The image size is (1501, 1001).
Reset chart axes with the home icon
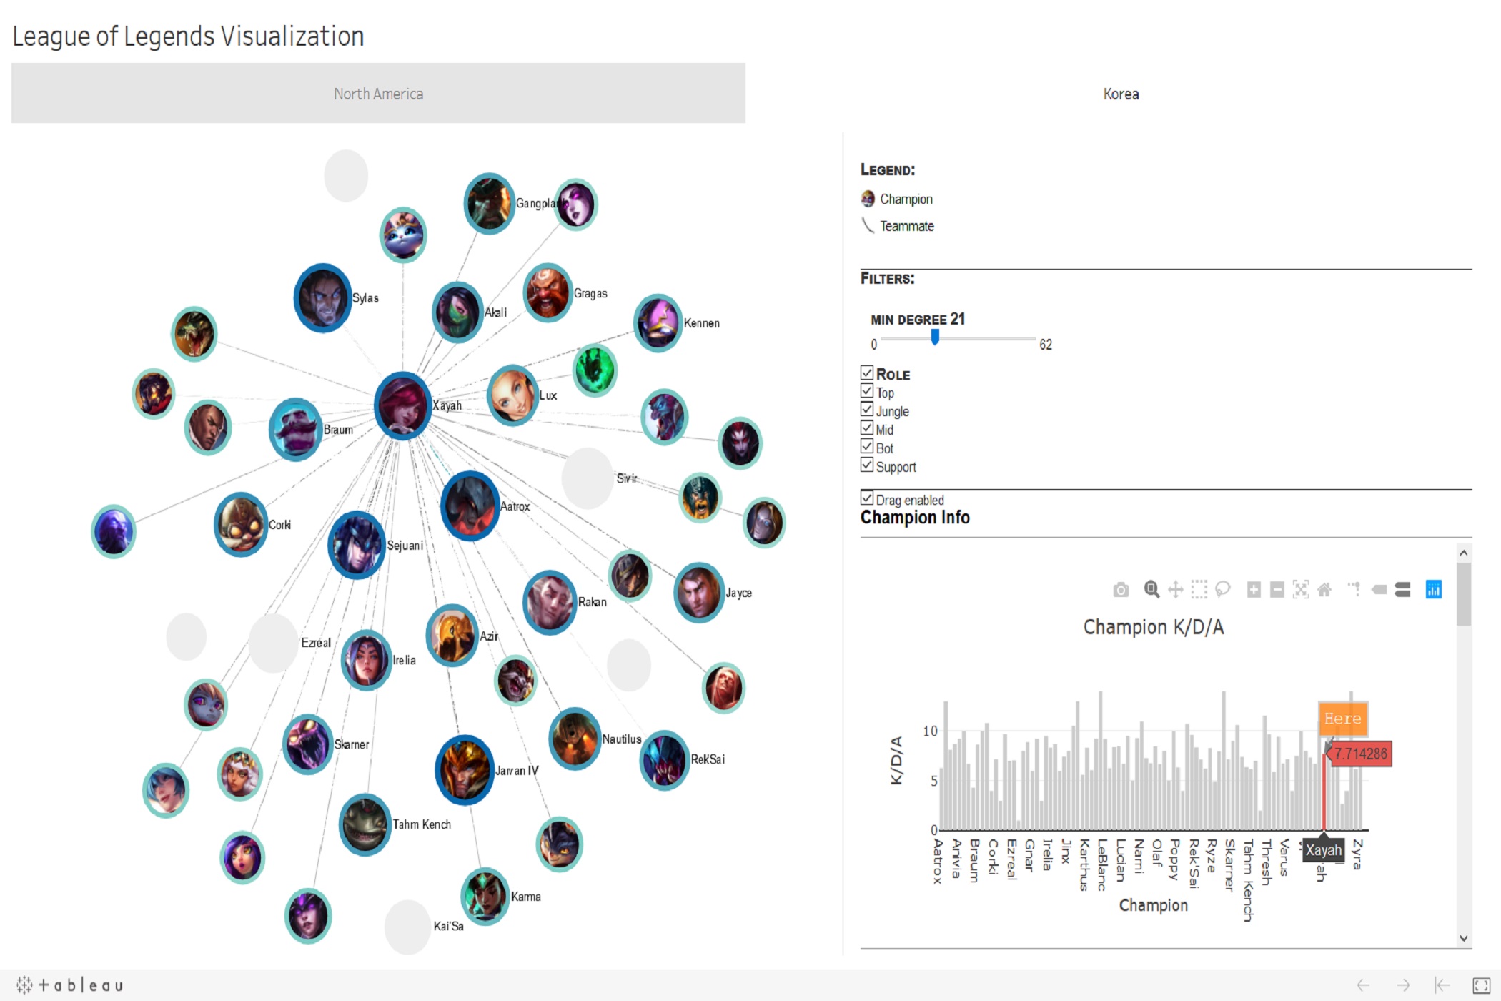tap(1324, 590)
